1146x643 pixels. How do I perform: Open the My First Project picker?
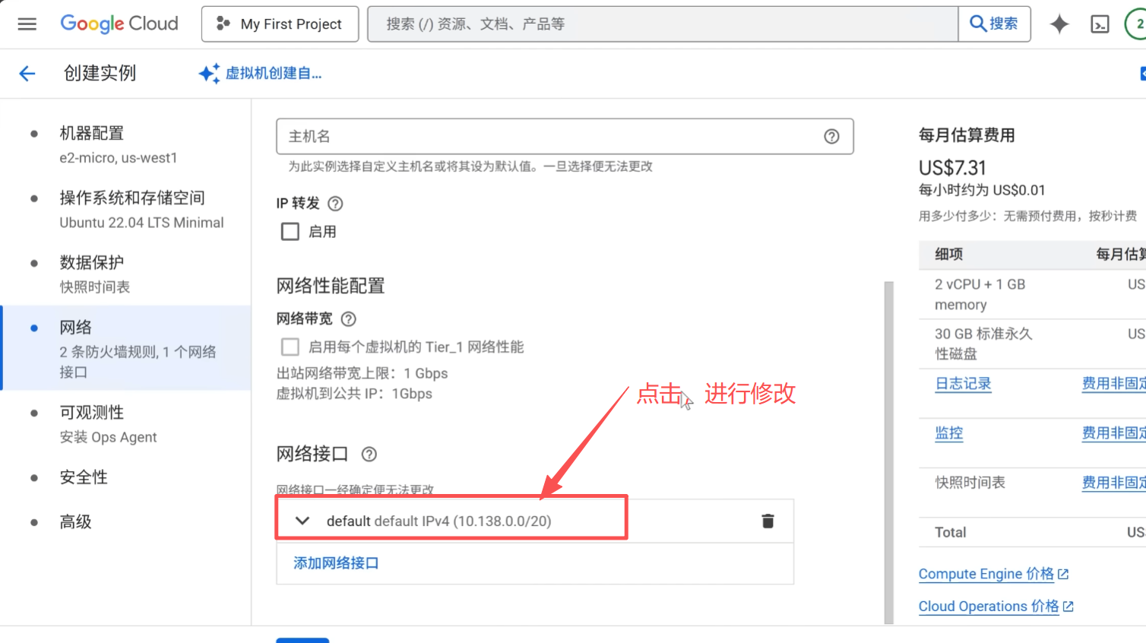[280, 24]
